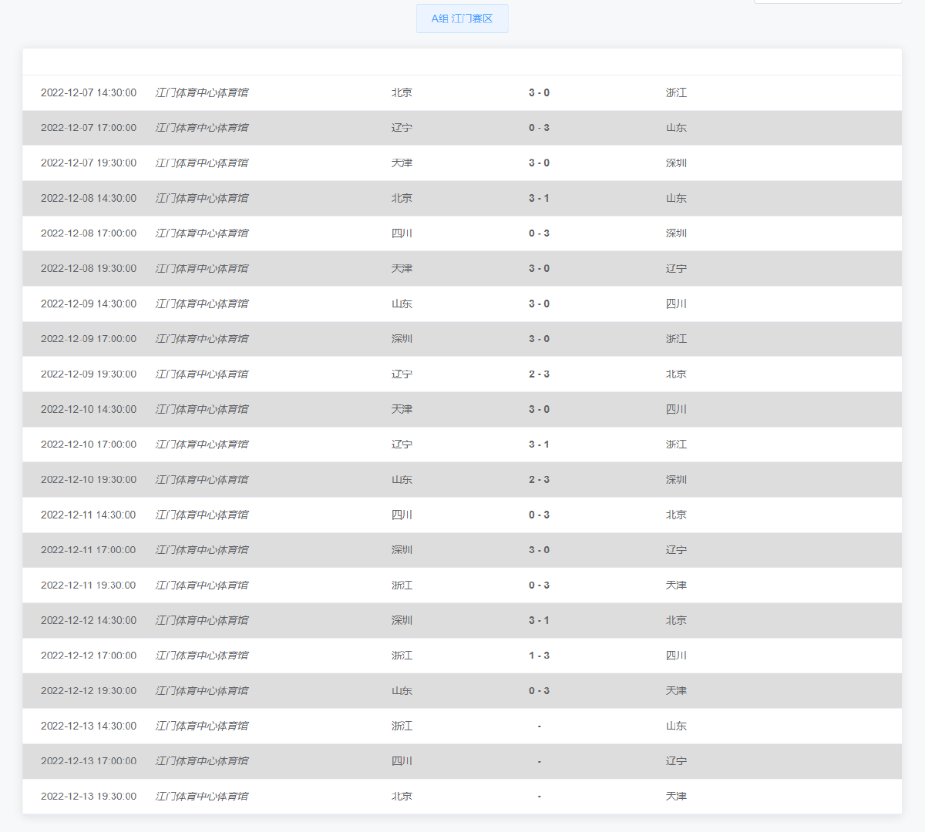Select 山东 in the 12-12 19:30 match row
Screen dimensions: 925x832
click(x=402, y=691)
